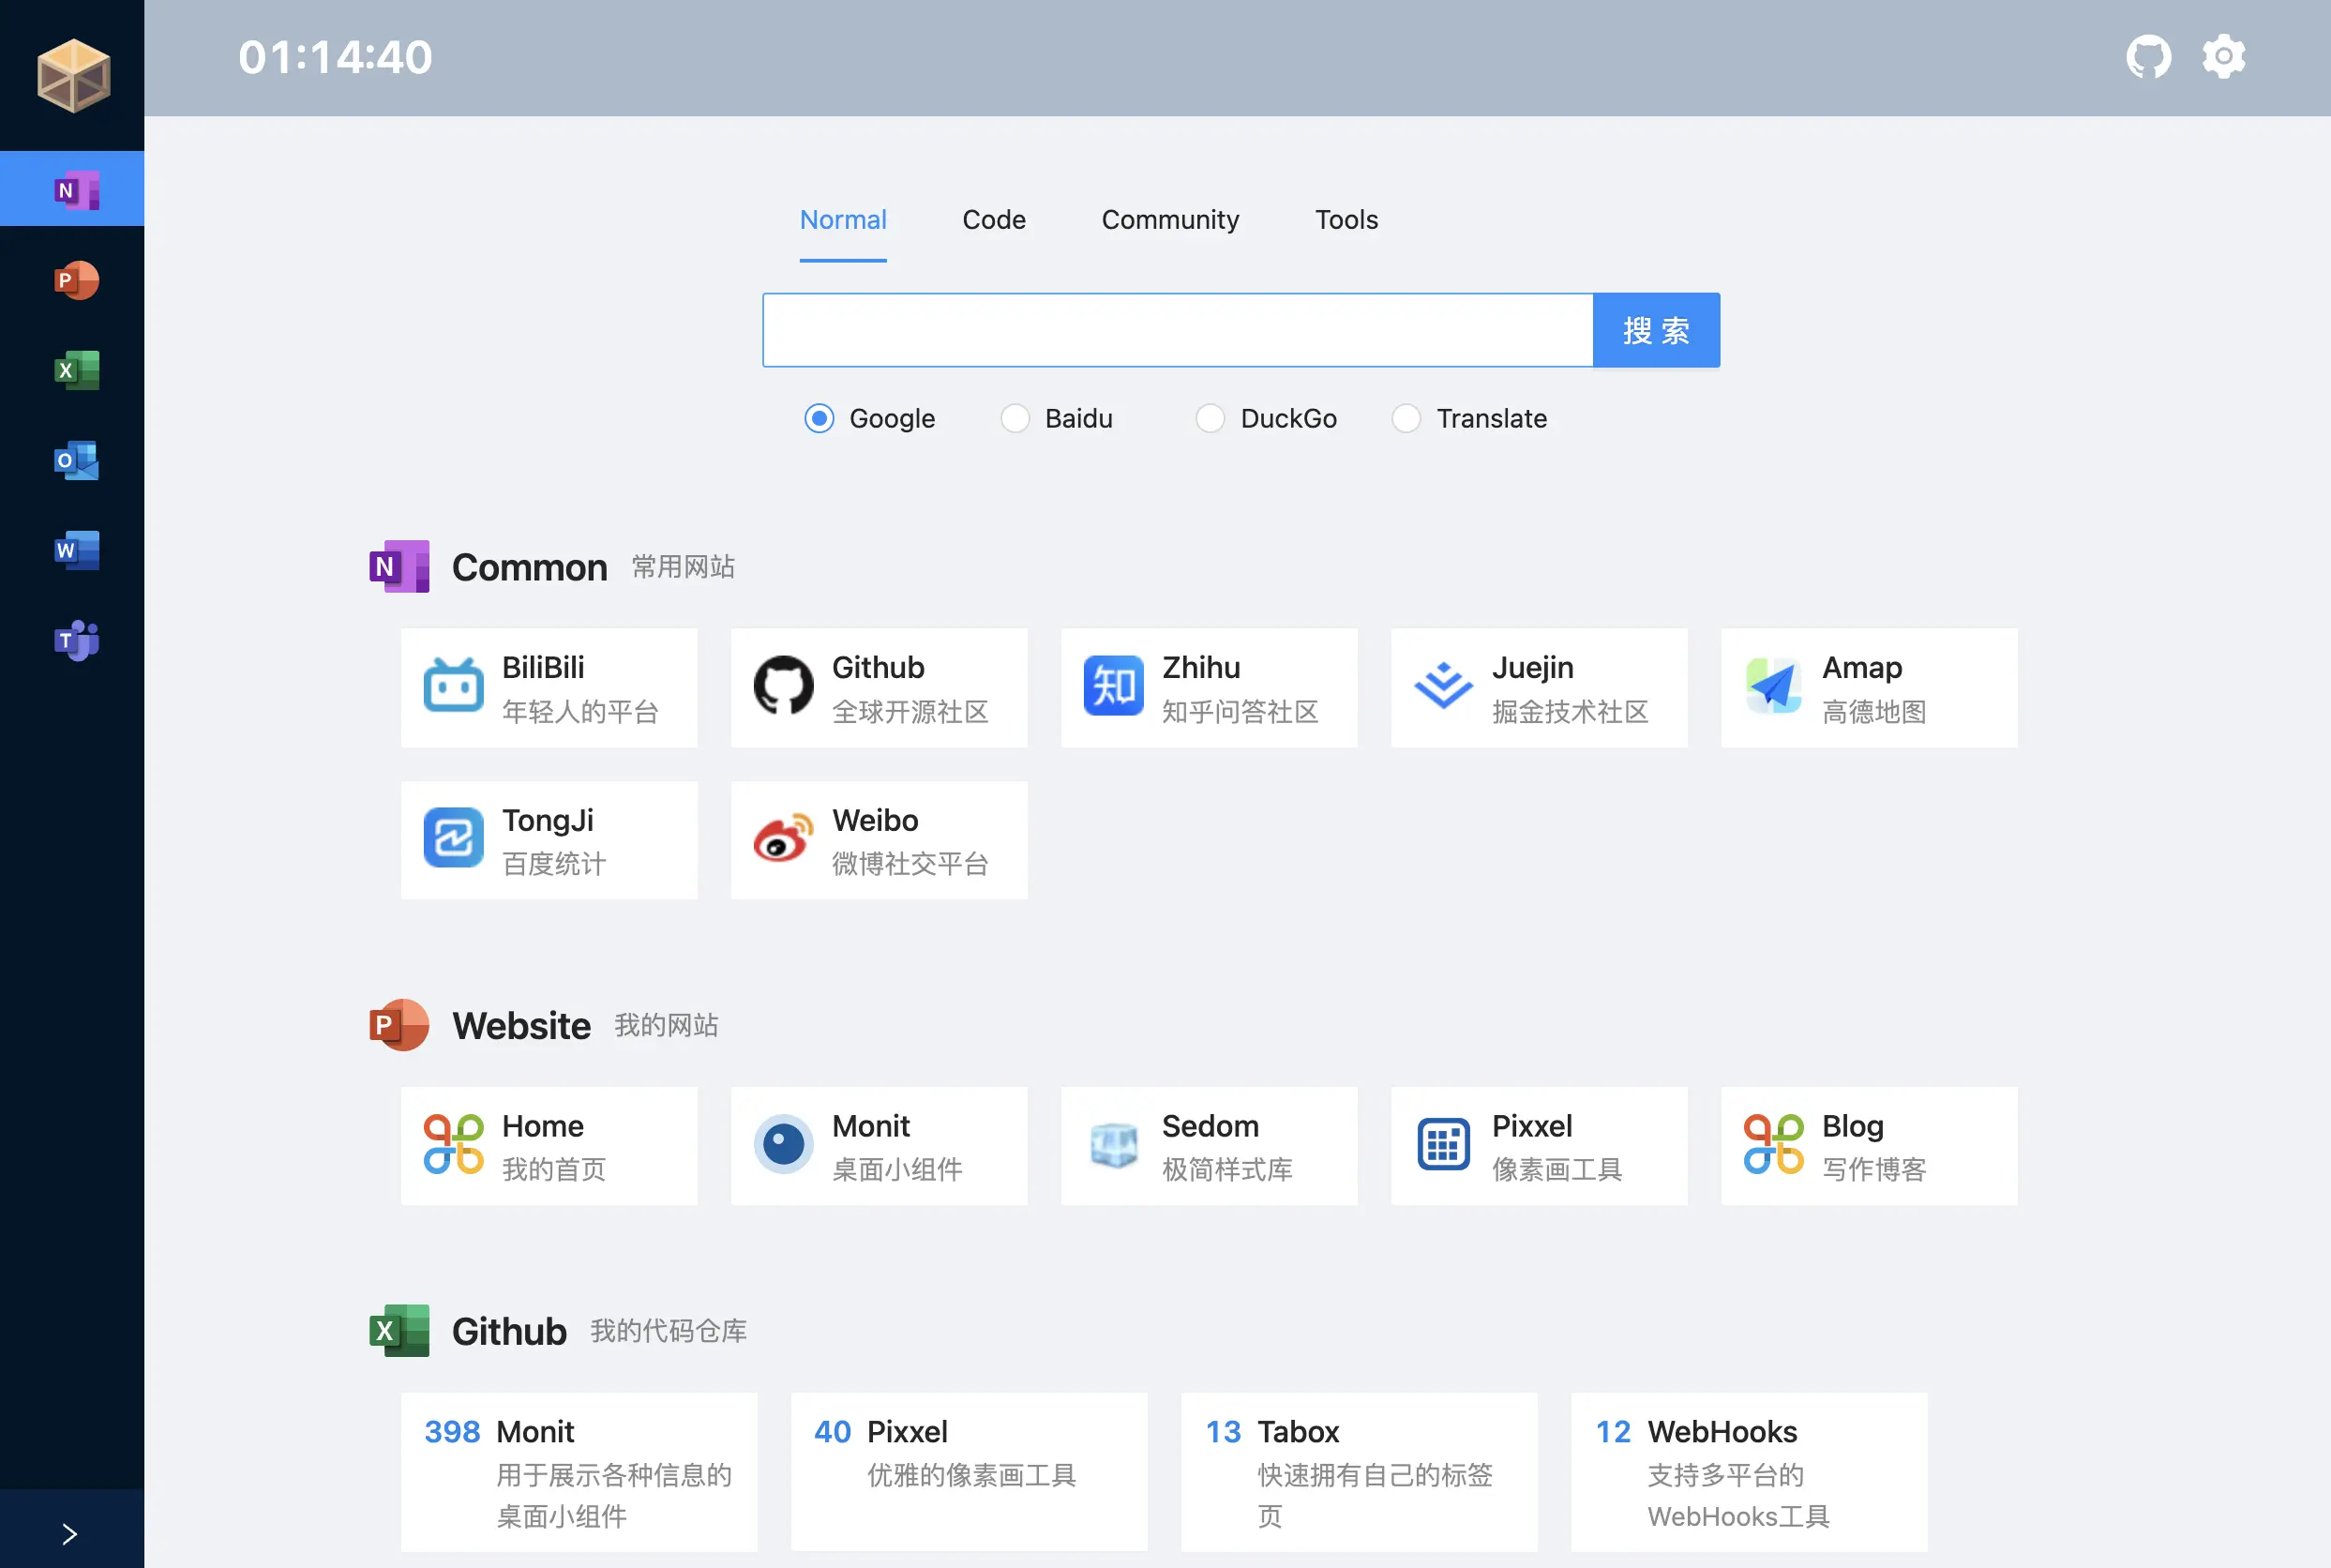2331x1568 pixels.
Task: Open the Juejin 掘金技术社区 link
Action: pos(1539,688)
